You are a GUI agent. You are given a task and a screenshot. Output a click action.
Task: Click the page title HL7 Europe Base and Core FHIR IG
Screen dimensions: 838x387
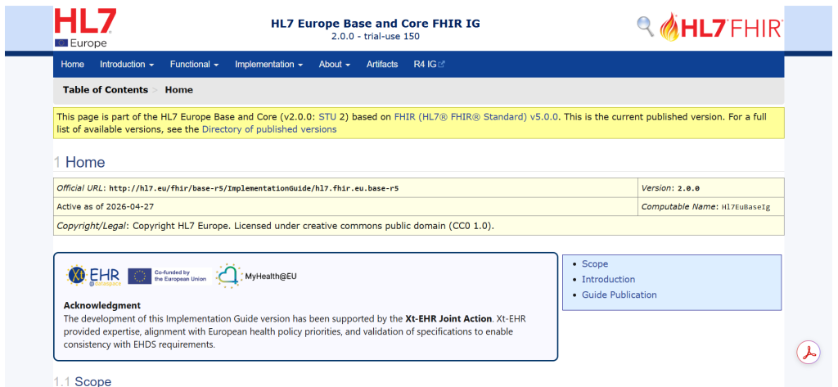pos(375,24)
